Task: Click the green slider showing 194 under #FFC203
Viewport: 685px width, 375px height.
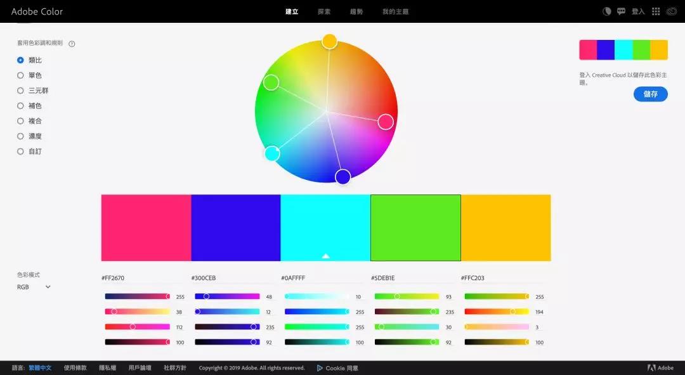Action: coord(497,312)
